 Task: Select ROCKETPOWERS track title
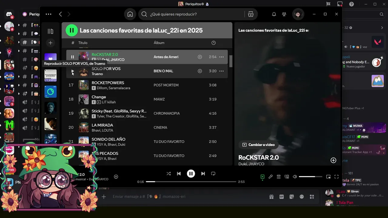tap(108, 83)
